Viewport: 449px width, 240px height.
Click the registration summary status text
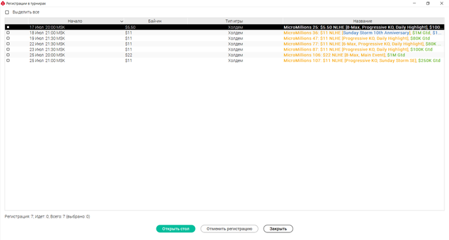[x=47, y=216]
